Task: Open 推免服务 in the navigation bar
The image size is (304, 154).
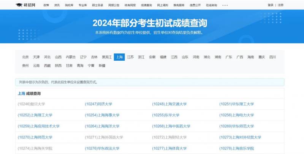Action: click(x=179, y=5)
